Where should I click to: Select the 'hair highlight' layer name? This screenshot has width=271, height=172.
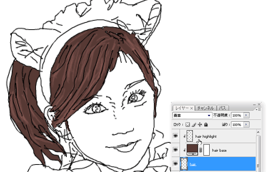[206, 136]
